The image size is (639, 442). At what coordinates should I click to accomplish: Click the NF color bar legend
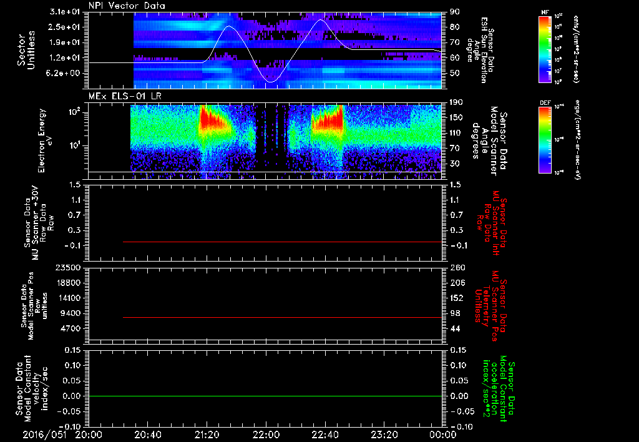click(545, 49)
